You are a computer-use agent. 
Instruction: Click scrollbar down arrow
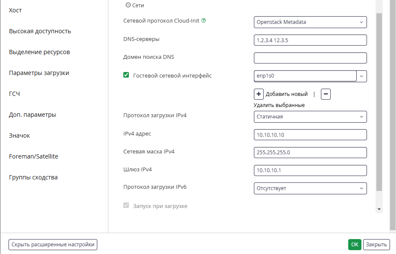[379, 209]
